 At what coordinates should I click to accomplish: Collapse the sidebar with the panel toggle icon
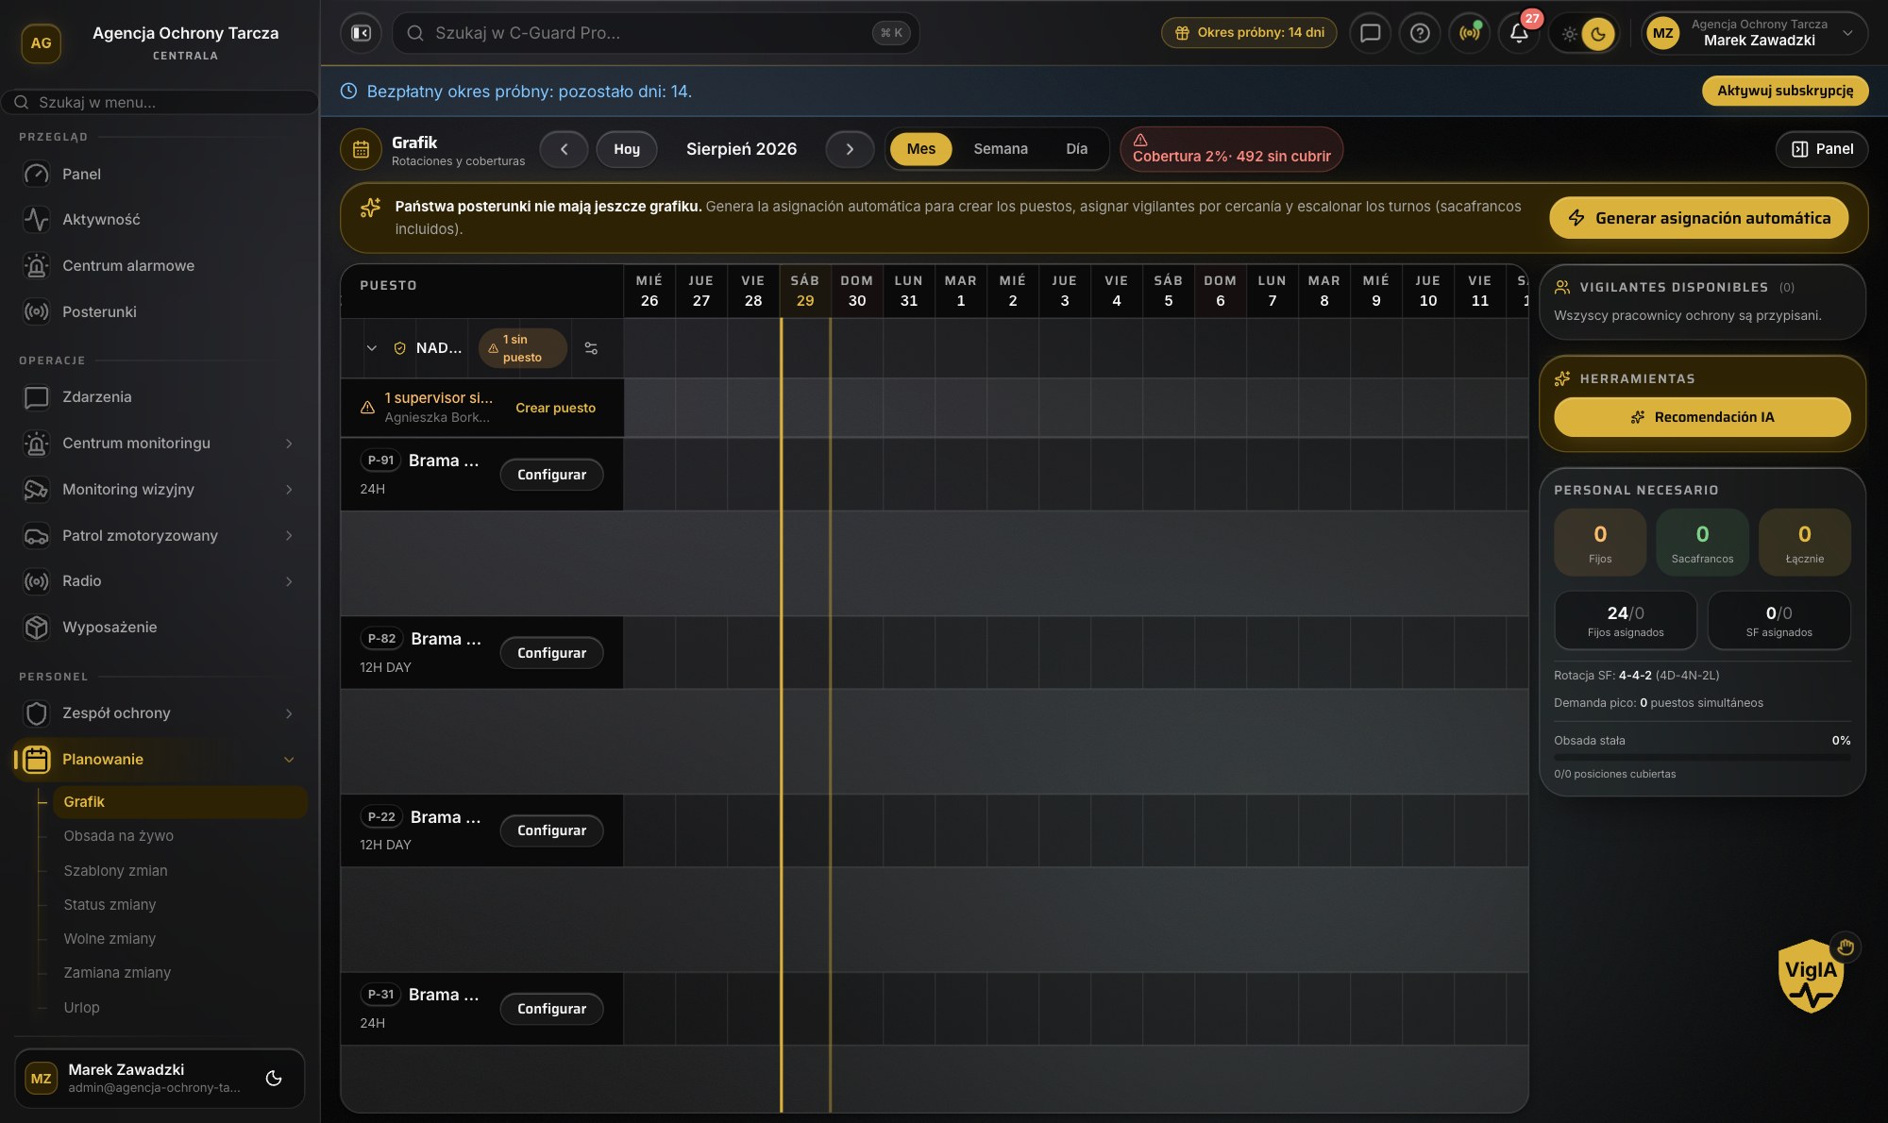click(x=361, y=33)
